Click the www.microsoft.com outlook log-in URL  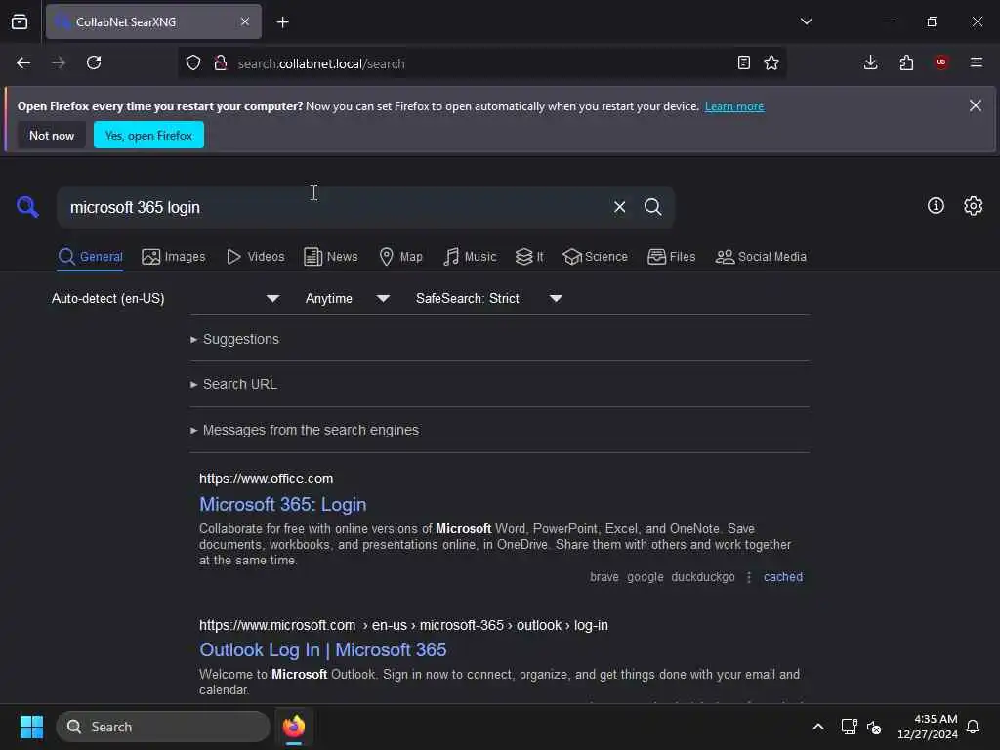pos(403,625)
